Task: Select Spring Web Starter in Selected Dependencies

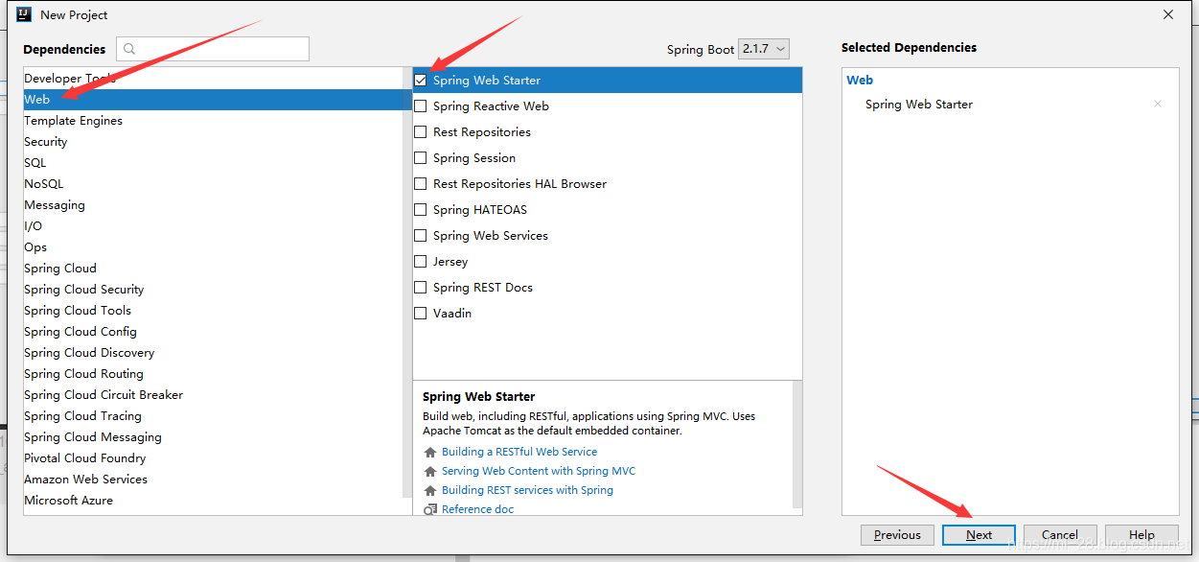Action: point(918,105)
